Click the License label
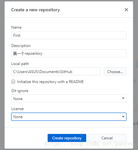138x150 pixels. point(17,109)
